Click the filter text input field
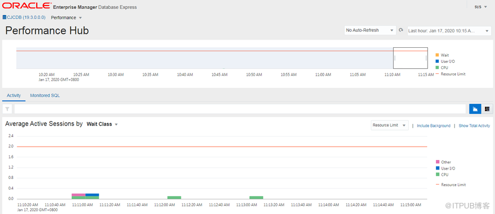 pyautogui.click(x=240, y=109)
